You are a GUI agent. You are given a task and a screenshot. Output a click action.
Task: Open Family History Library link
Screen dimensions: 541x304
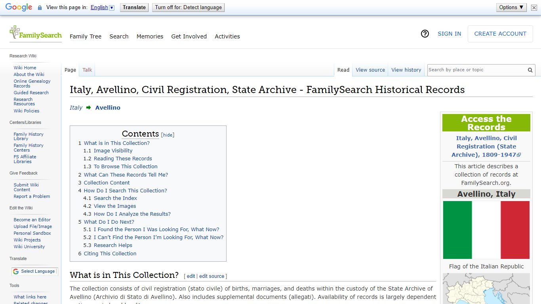[29, 137]
